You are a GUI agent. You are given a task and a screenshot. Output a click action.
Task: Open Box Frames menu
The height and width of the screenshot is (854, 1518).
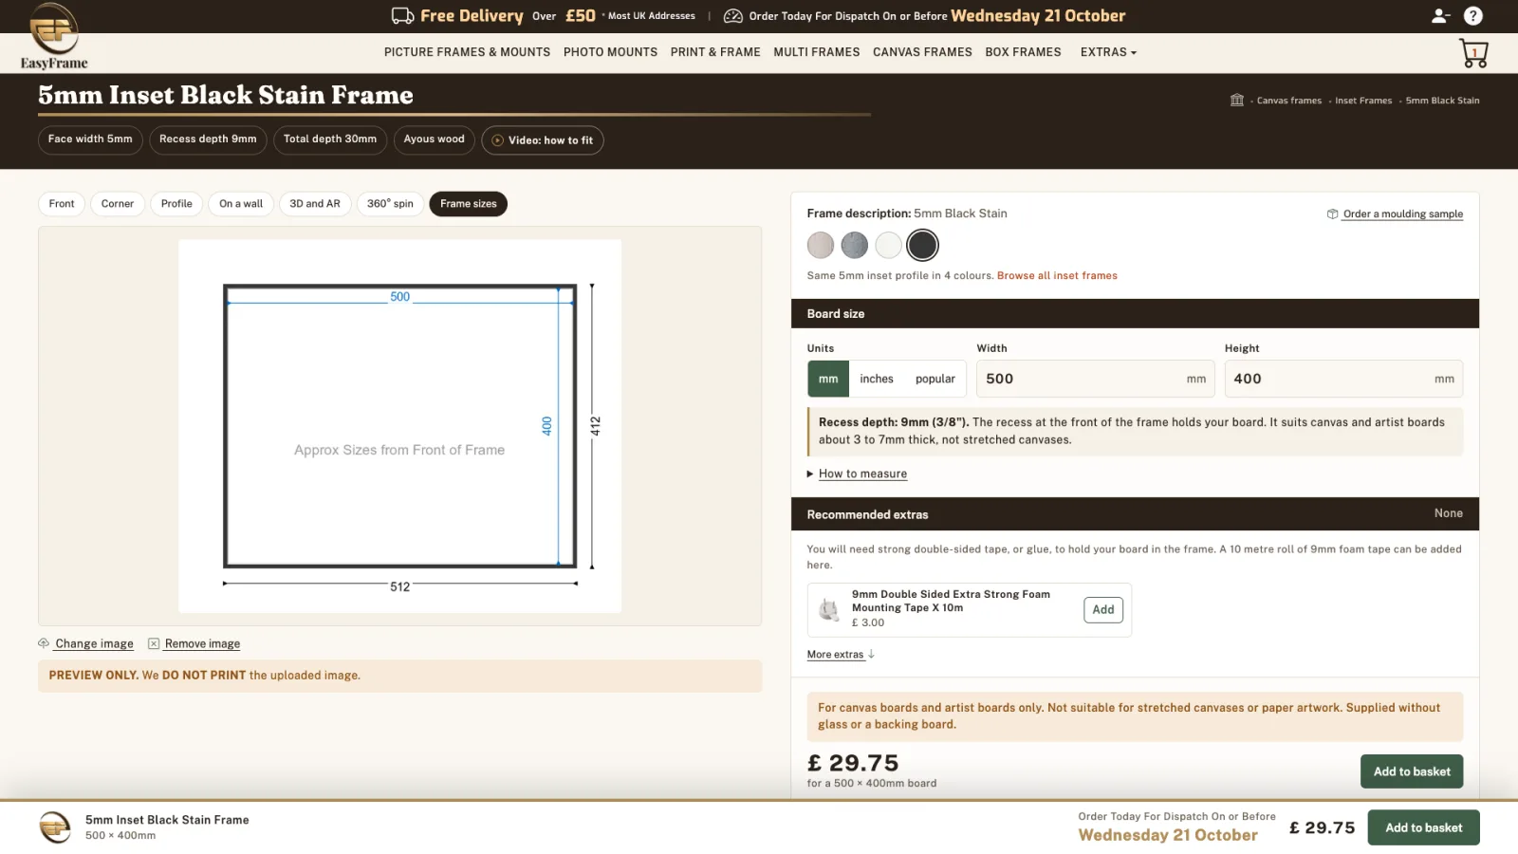pyautogui.click(x=1023, y=52)
